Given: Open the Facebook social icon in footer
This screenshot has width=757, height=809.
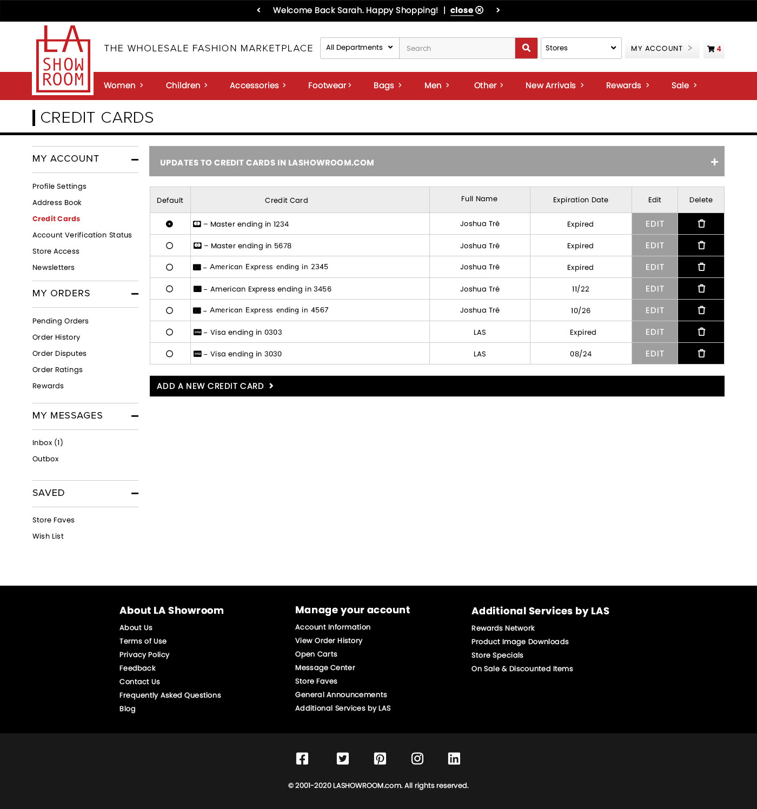Looking at the screenshot, I should [x=302, y=759].
